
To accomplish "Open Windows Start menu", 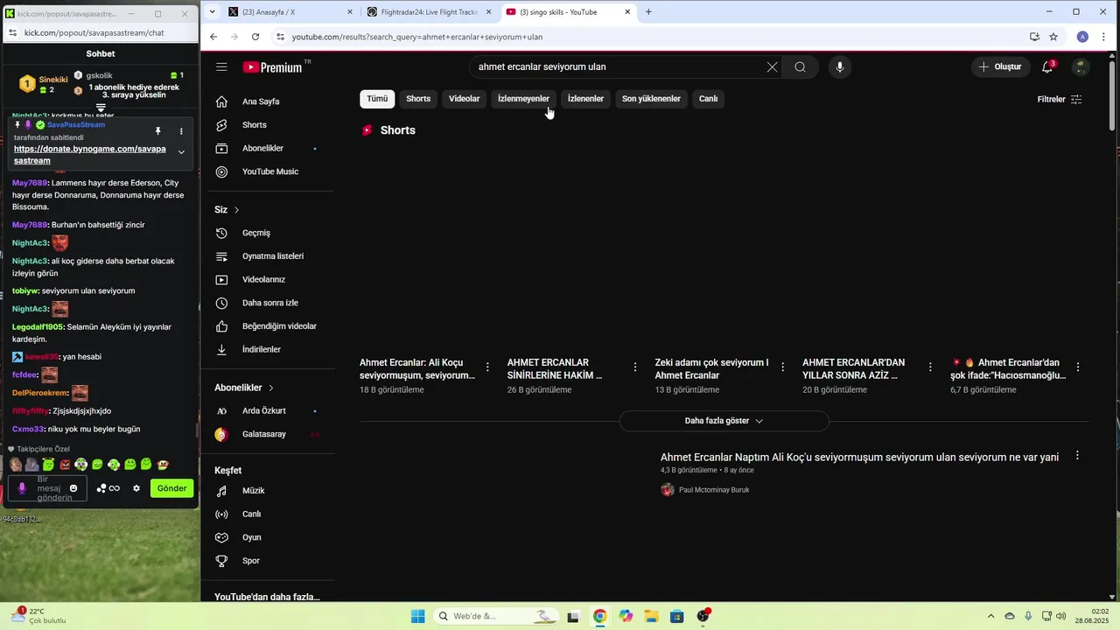I will point(418,616).
